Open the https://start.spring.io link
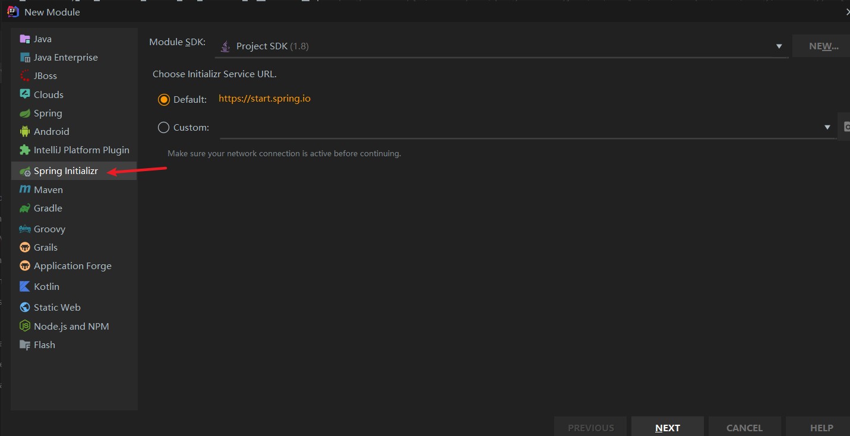Viewport: 850px width, 436px height. (x=264, y=99)
